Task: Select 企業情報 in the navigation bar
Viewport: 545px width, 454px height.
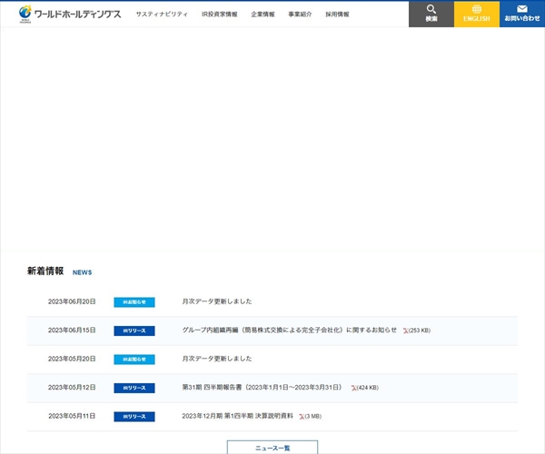Action: [263, 15]
